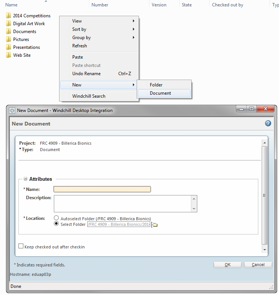Click the Select Folder path field
The height and width of the screenshot is (295, 279).
pyautogui.click(x=119, y=224)
